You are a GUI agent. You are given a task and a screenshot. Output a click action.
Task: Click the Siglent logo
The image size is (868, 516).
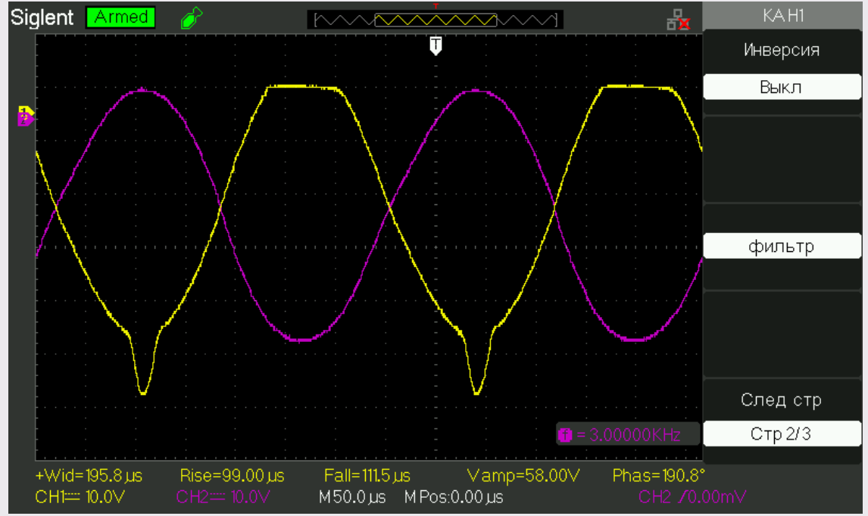(44, 18)
